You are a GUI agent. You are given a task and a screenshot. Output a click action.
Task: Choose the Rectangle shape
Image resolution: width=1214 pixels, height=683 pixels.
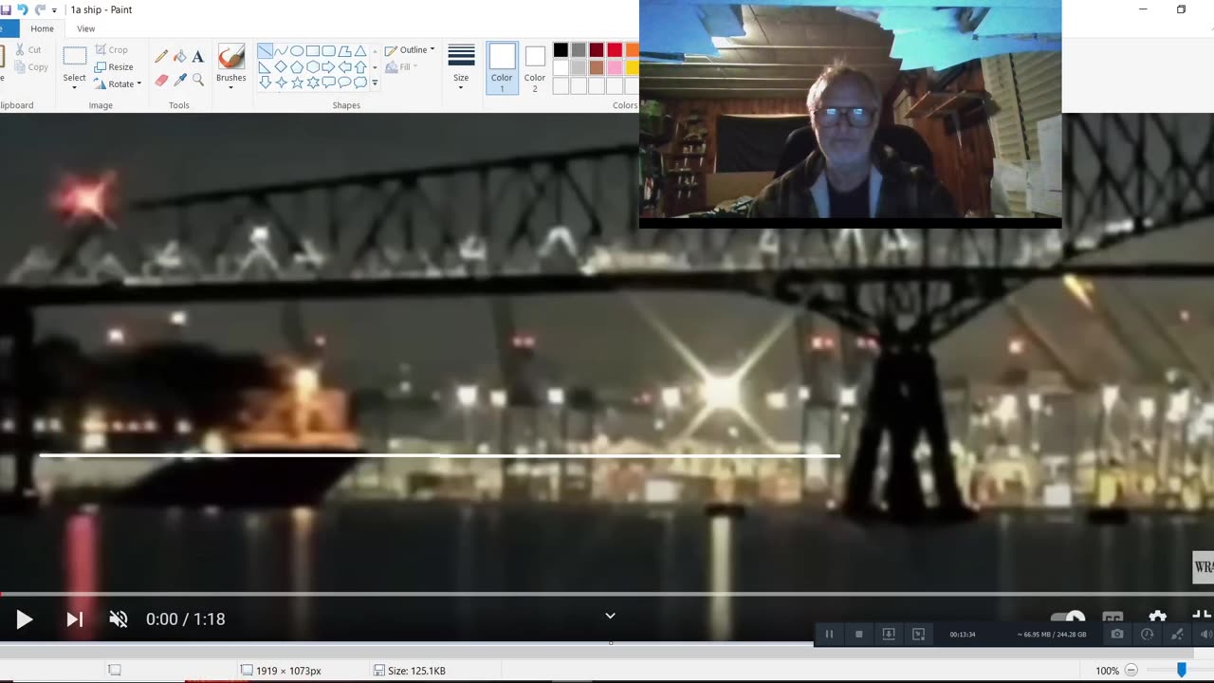point(313,51)
